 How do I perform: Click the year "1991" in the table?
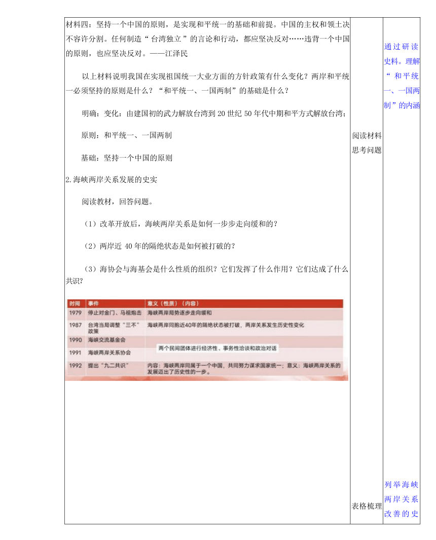[x=75, y=352]
